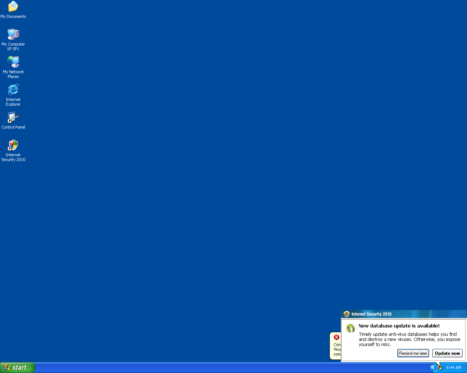Click the 'New database update is available!' heading
Screen dimensions: 467x373
[x=399, y=326]
